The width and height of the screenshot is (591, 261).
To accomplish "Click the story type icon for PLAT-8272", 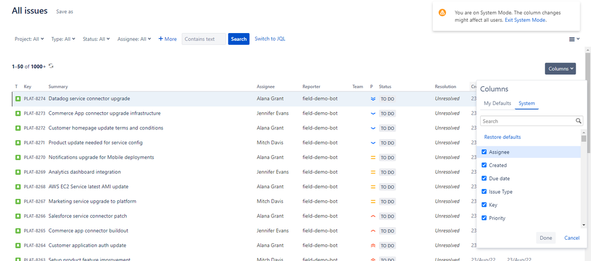I will [x=18, y=128].
